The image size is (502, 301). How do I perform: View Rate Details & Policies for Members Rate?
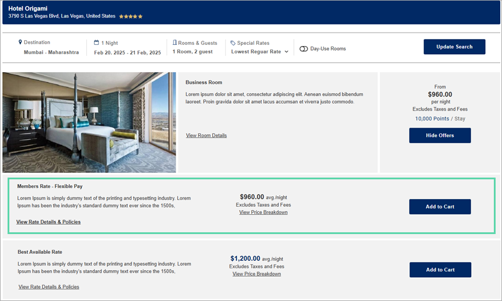(48, 222)
